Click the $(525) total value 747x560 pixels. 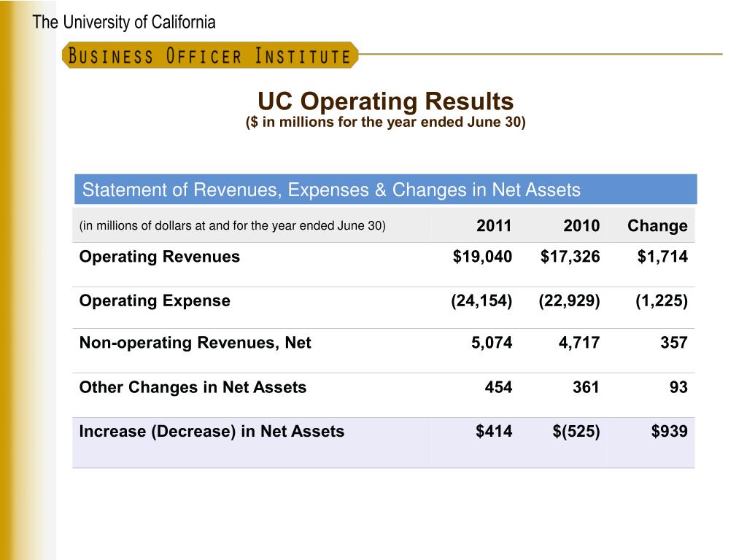(576, 432)
